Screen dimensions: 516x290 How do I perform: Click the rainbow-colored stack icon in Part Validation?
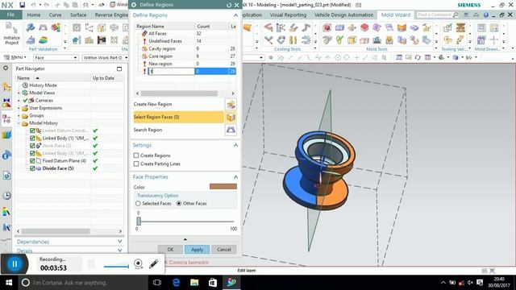[43, 40]
